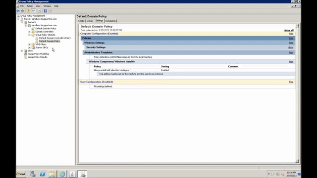
Task: Click the Forest sandbox.itsupportme.com icon
Action: 22,19
